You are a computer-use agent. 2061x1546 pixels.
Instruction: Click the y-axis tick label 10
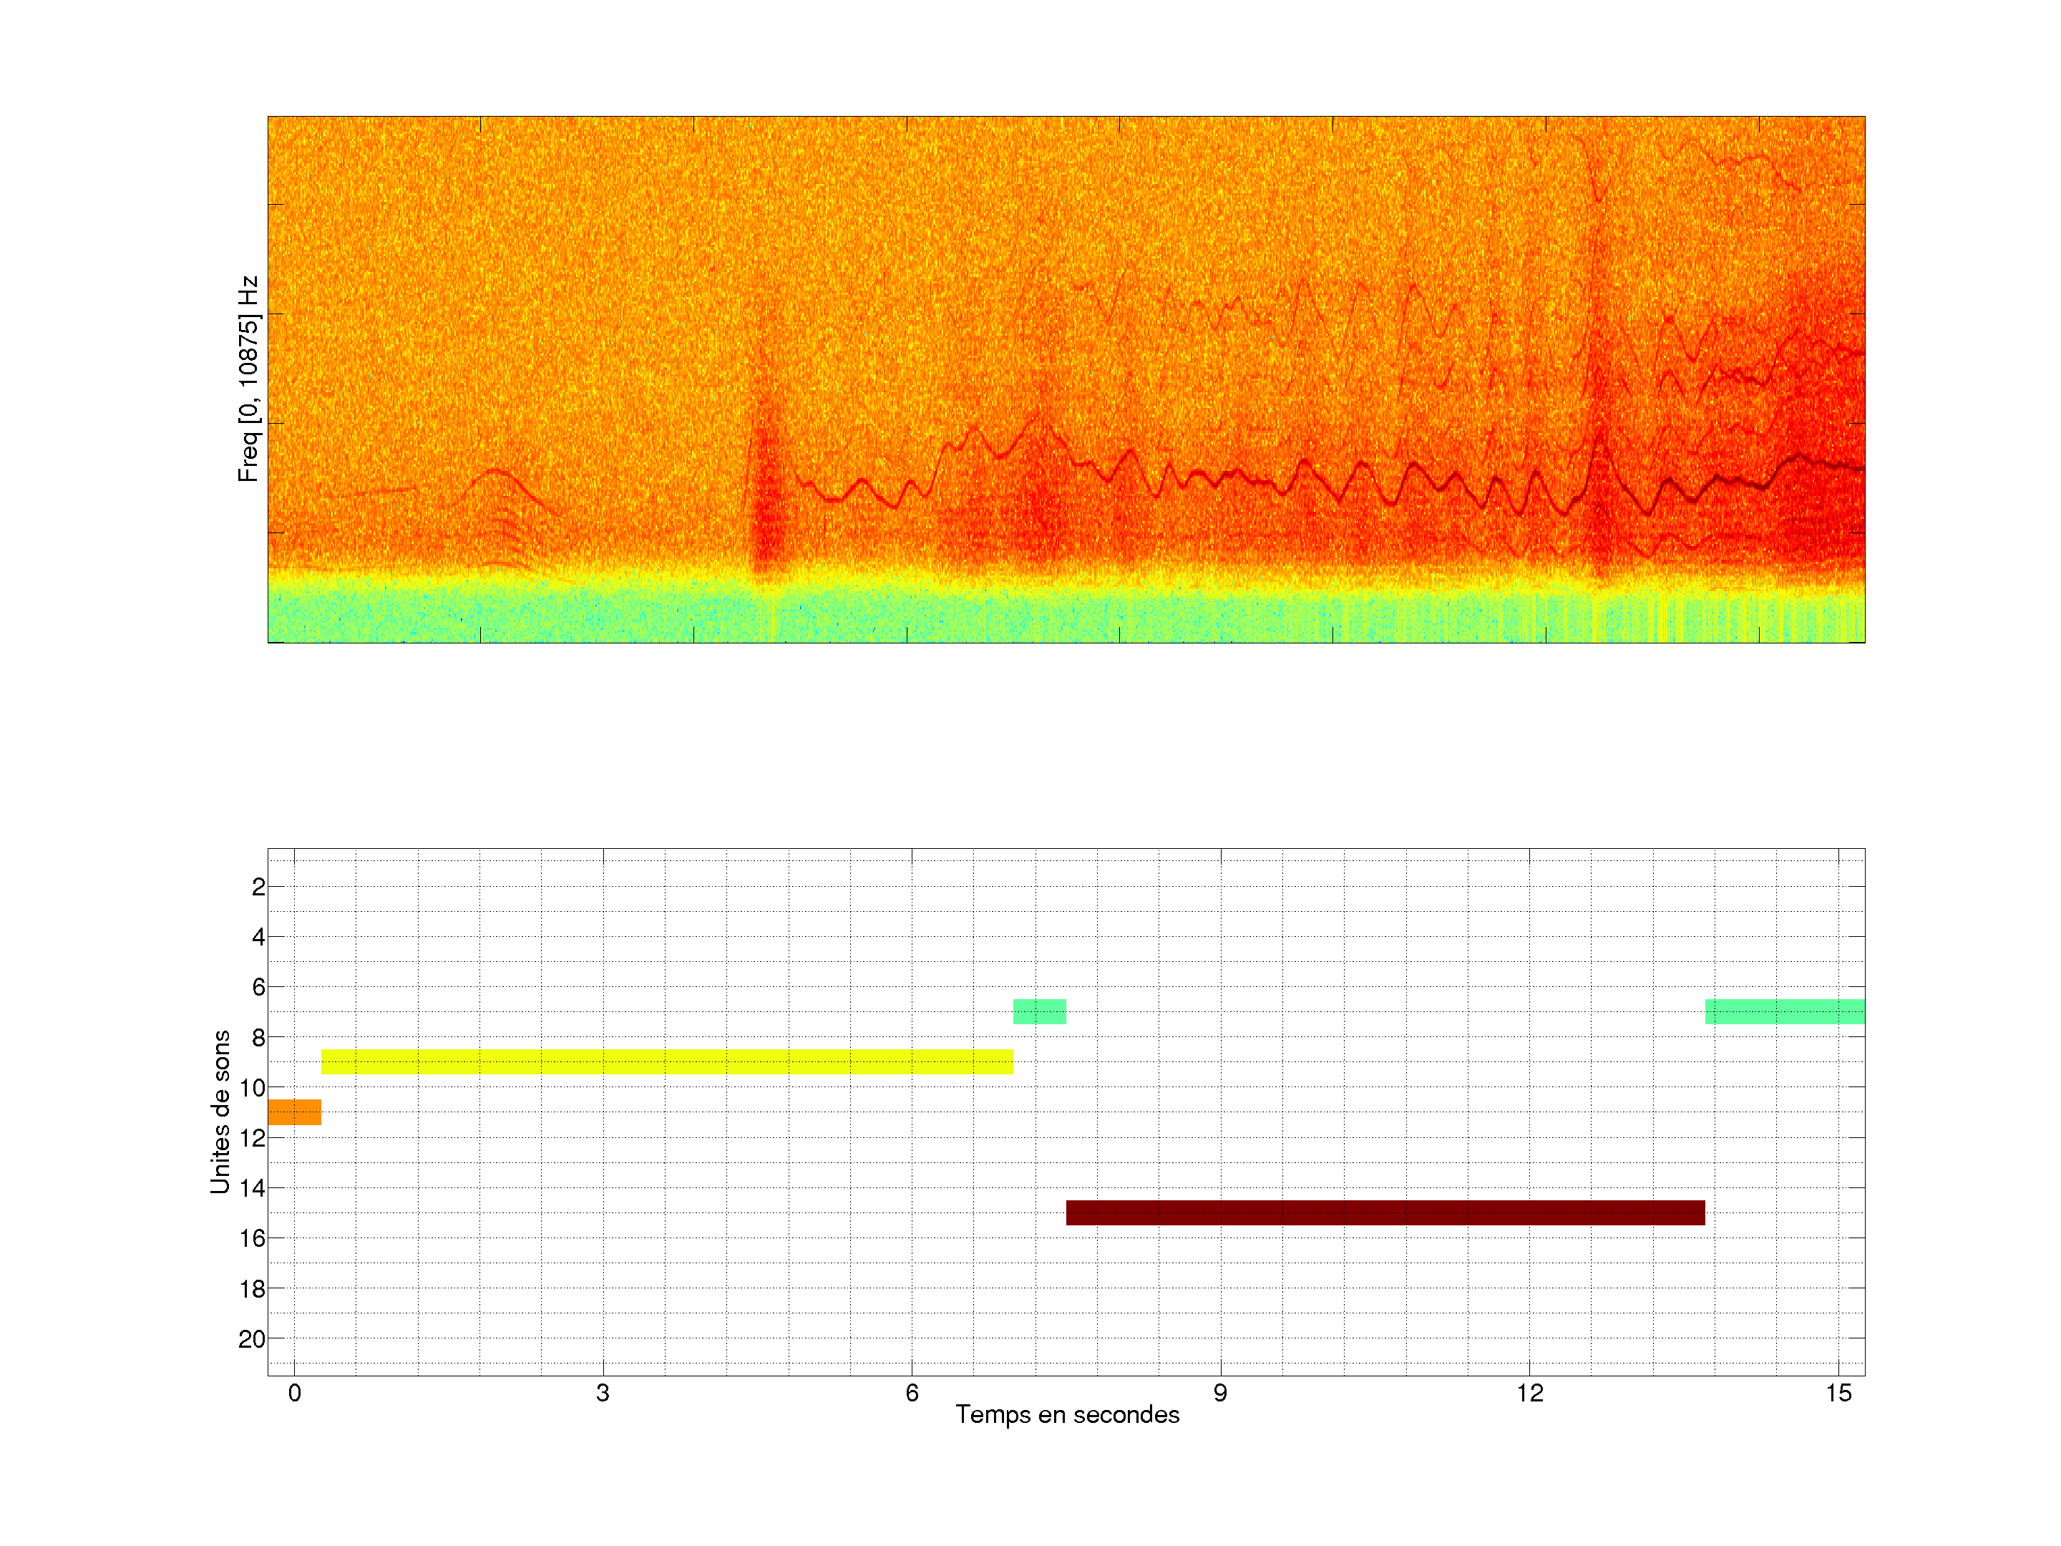253,1087
